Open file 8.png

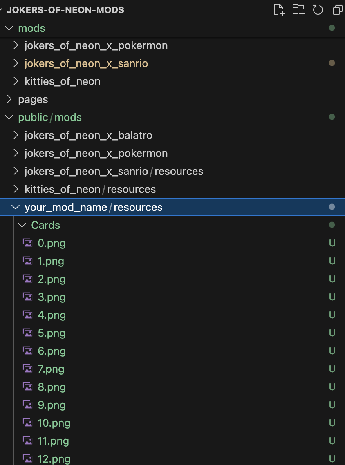[x=52, y=387]
